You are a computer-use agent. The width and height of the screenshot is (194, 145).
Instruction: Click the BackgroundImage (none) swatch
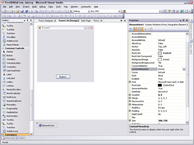(160, 60)
